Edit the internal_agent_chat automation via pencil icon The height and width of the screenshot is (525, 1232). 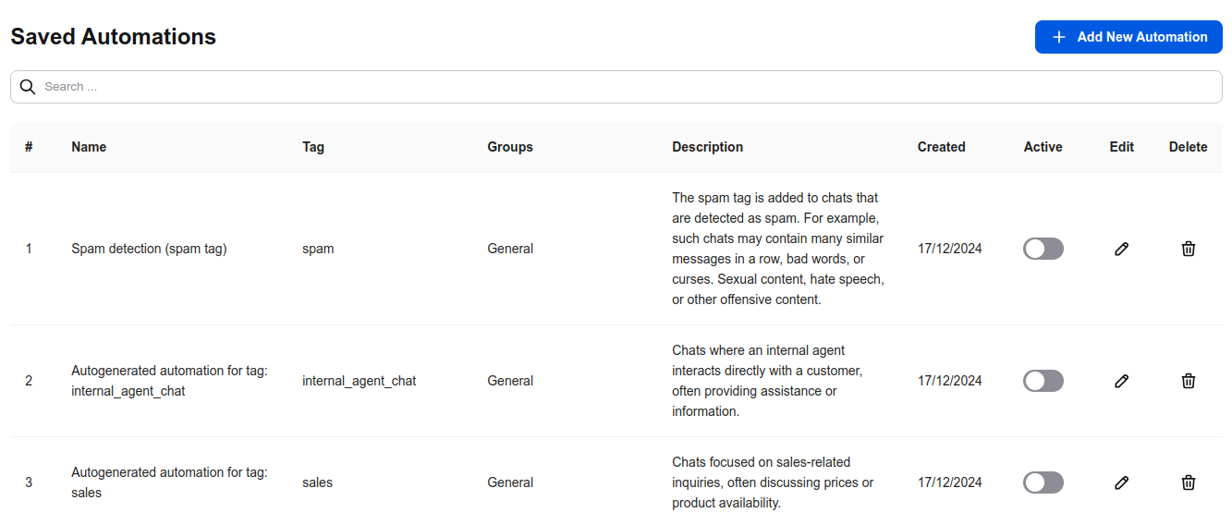[1122, 381]
